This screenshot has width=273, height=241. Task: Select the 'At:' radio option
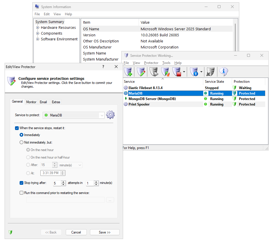click(x=28, y=173)
